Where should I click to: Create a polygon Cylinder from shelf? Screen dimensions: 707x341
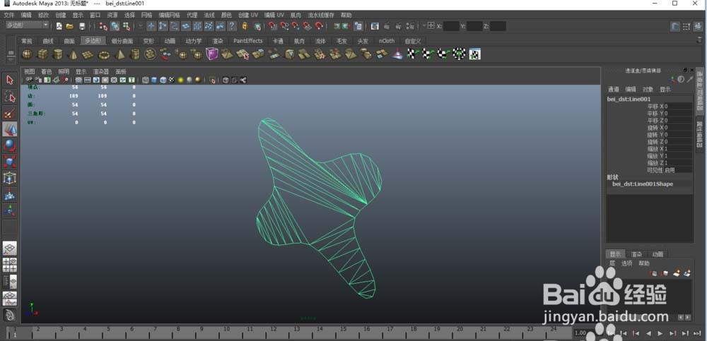coord(58,54)
